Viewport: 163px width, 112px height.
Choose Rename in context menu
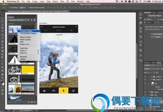(29, 57)
